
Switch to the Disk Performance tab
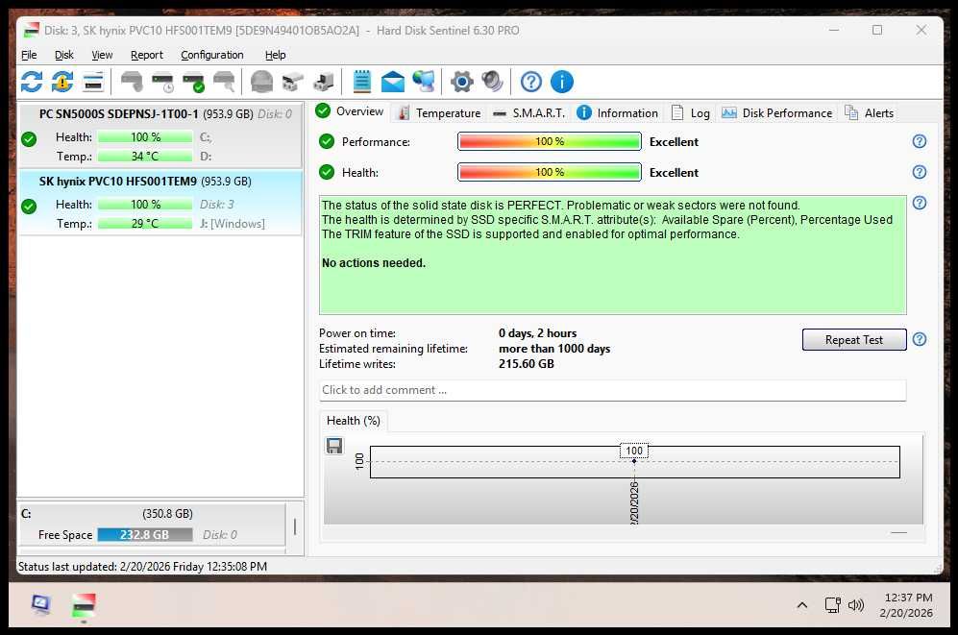point(776,113)
